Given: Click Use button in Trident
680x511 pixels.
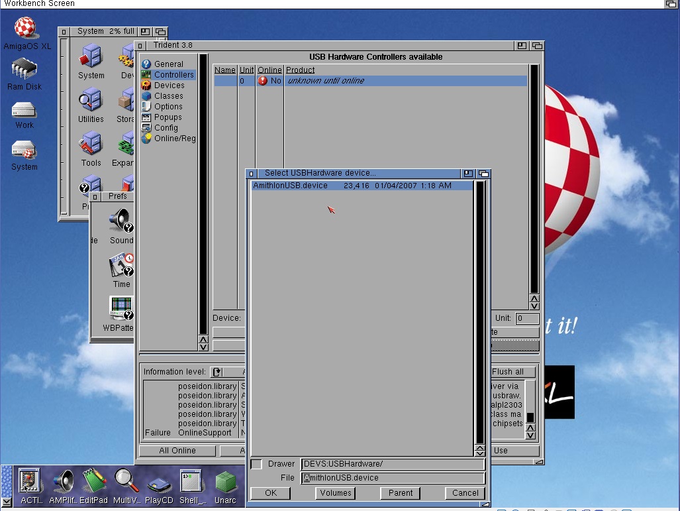Looking at the screenshot, I should coord(515,451).
